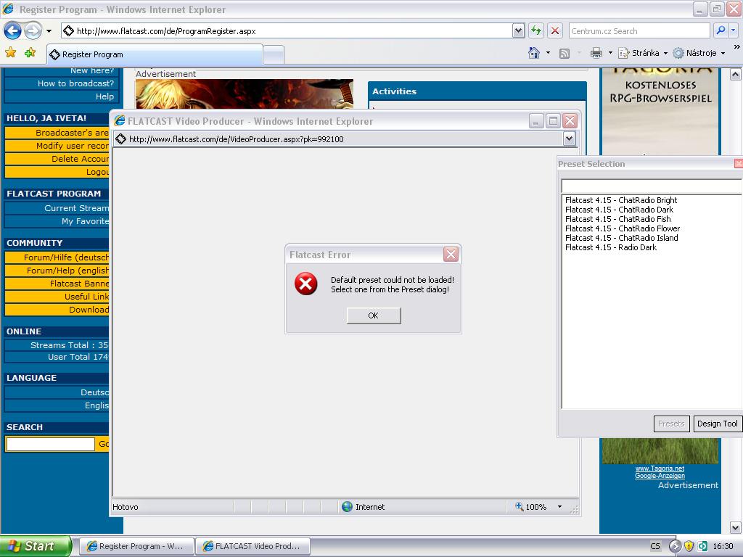Click Google-Anzeigen link

tap(660, 476)
